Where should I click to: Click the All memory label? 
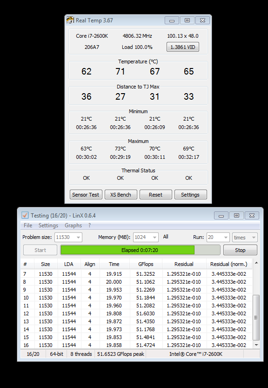pyautogui.click(x=166, y=237)
